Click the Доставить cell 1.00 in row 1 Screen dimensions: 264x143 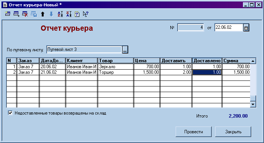click(176, 67)
